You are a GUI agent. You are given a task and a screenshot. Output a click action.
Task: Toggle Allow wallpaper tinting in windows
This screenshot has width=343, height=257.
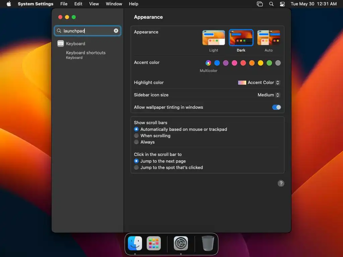(276, 107)
